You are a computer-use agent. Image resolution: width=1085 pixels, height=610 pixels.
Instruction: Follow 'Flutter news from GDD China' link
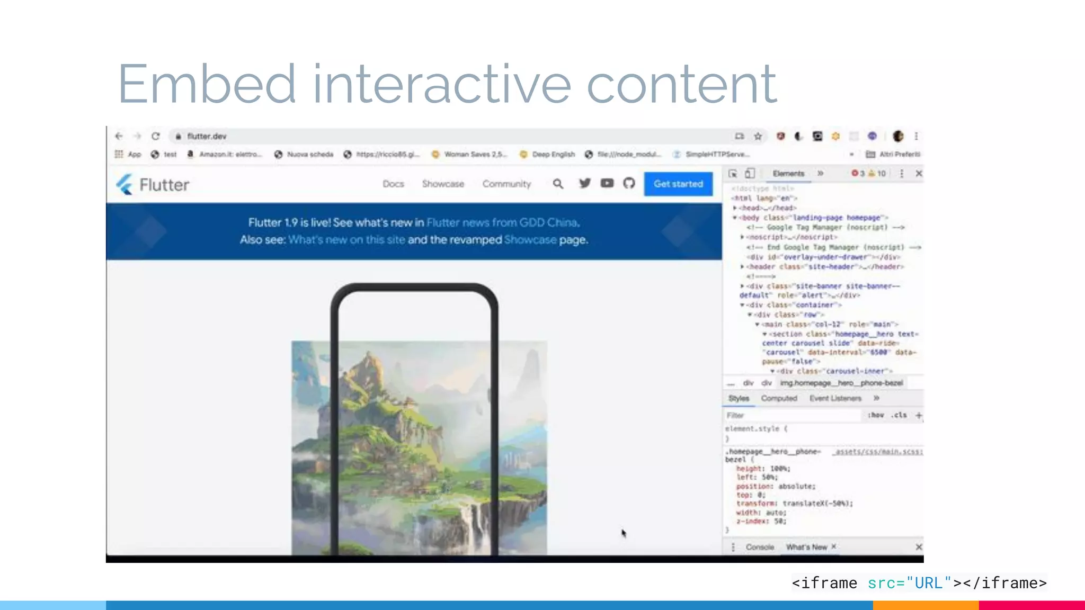point(502,222)
